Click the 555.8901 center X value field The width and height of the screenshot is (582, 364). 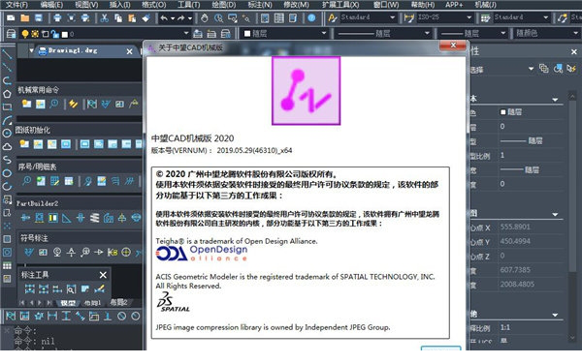(531, 227)
